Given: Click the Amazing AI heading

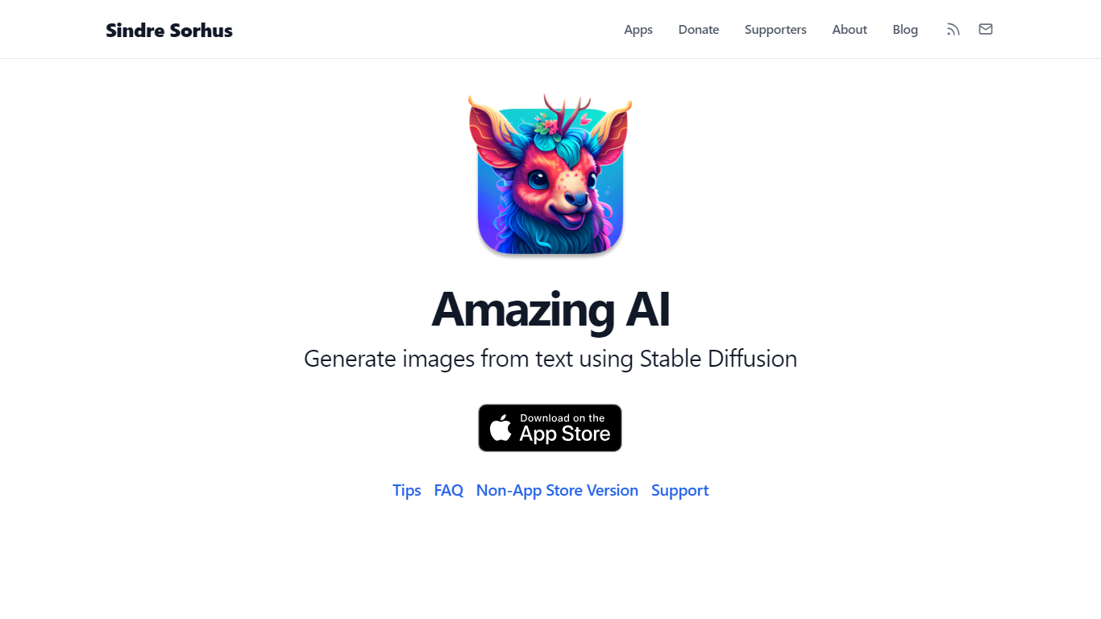Looking at the screenshot, I should tap(550, 309).
